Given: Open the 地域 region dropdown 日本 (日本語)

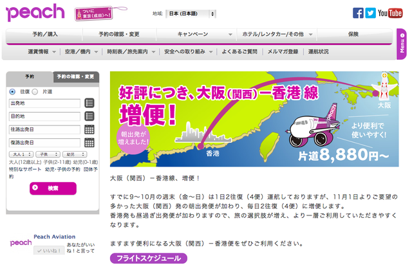Looking at the screenshot, I should [x=191, y=14].
